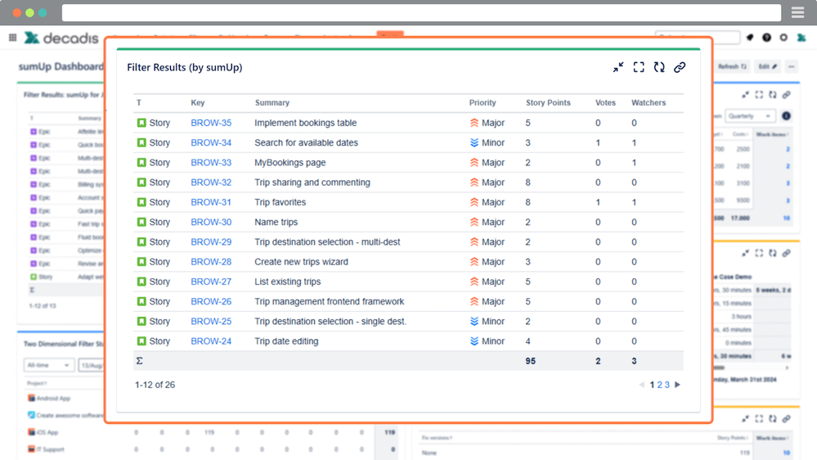Screen dimensions: 817x460
Task: Sort by the Key column header
Action: coord(197,103)
